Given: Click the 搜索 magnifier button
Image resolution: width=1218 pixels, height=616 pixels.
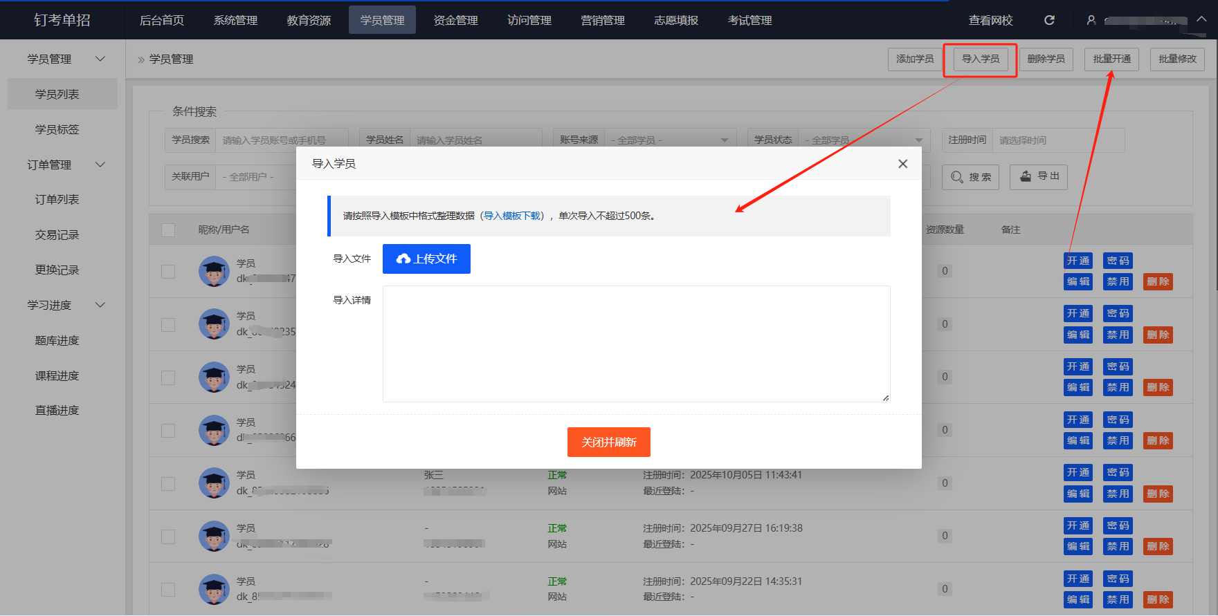Looking at the screenshot, I should [970, 177].
